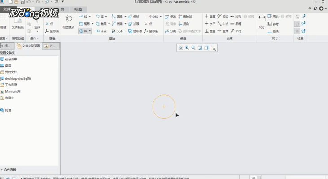
Task: Expand the 文件夹树 section
Action: coord(9,170)
